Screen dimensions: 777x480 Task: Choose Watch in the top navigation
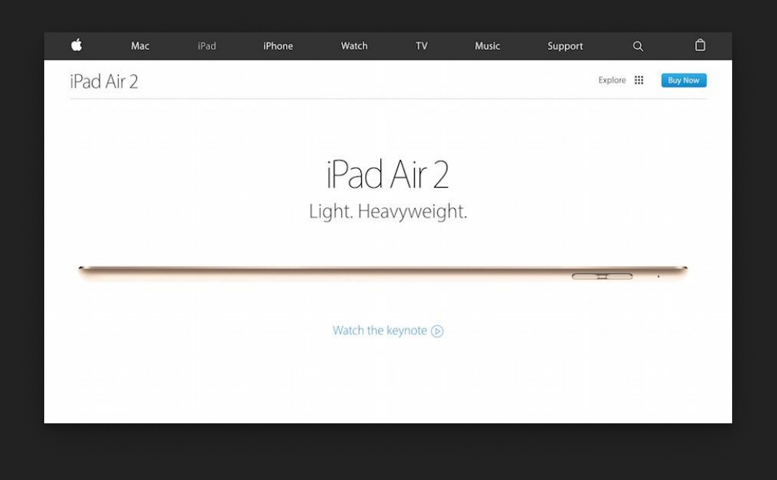355,46
